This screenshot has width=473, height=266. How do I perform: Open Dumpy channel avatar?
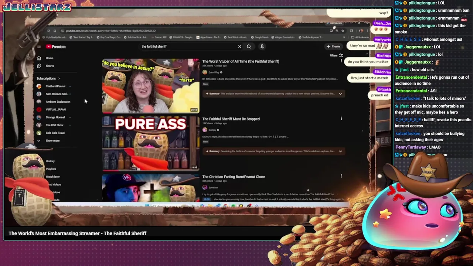(204, 130)
